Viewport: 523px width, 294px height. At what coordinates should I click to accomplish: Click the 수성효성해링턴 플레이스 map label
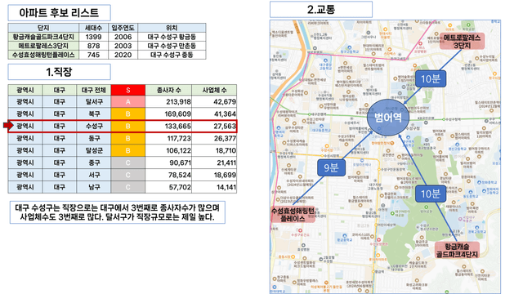pos(293,215)
